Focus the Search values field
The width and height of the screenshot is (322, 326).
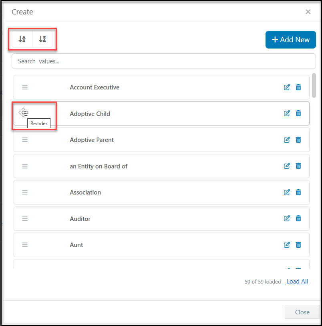click(163, 61)
